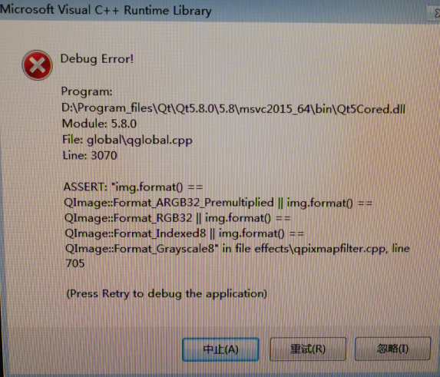The image size is (440, 377).
Task: Click the red error X icon
Action: [37, 65]
